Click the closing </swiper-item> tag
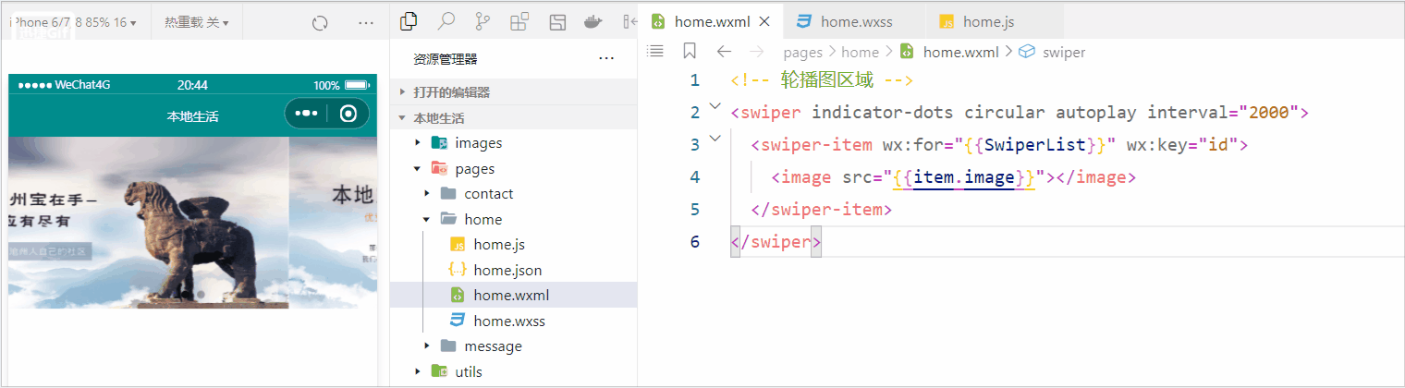 [x=822, y=210]
